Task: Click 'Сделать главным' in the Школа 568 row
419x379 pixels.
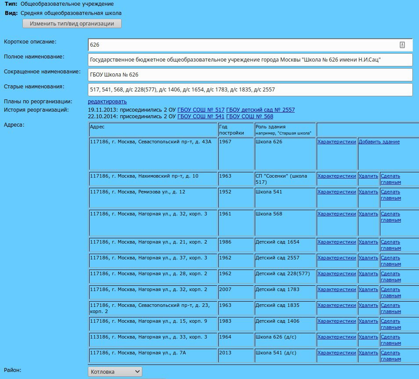Action: [391, 217]
